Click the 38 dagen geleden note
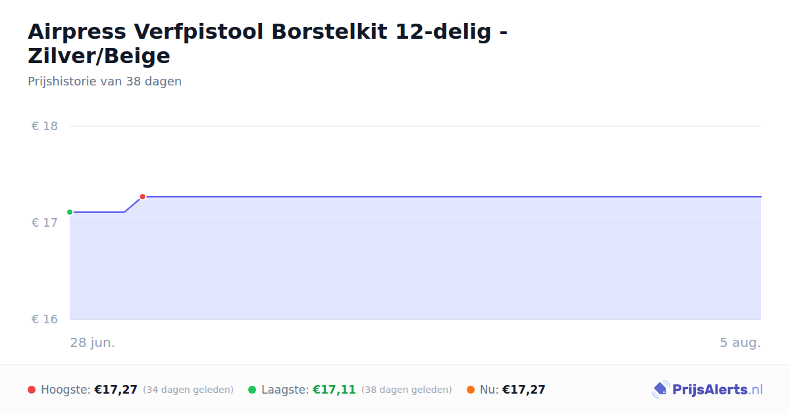The width and height of the screenshot is (790, 414). [x=407, y=390]
